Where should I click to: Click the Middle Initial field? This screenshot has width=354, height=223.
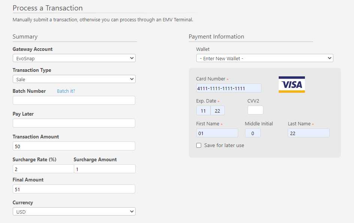coord(252,133)
